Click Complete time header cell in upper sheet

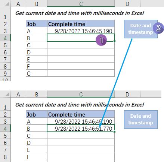(x=81, y=23)
